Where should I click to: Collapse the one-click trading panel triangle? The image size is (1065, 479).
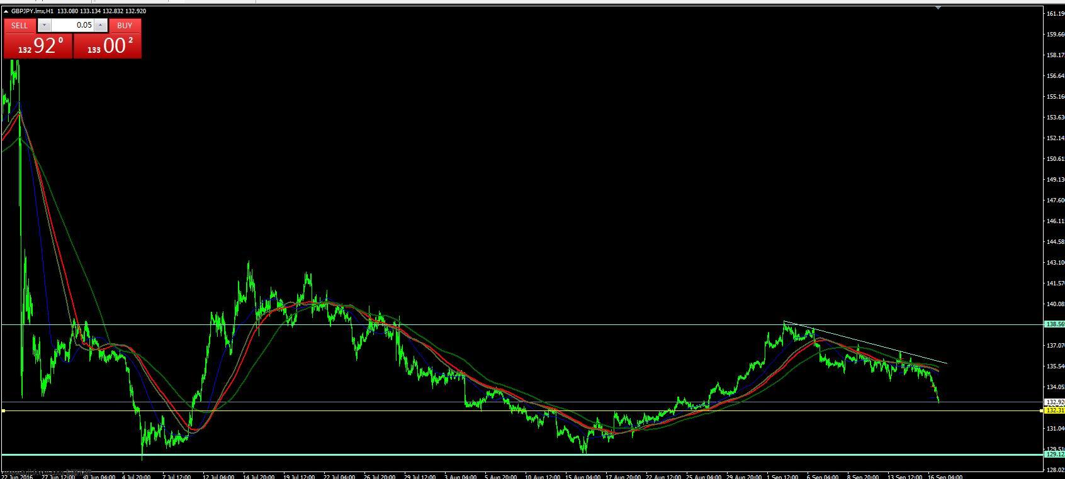click(6, 11)
